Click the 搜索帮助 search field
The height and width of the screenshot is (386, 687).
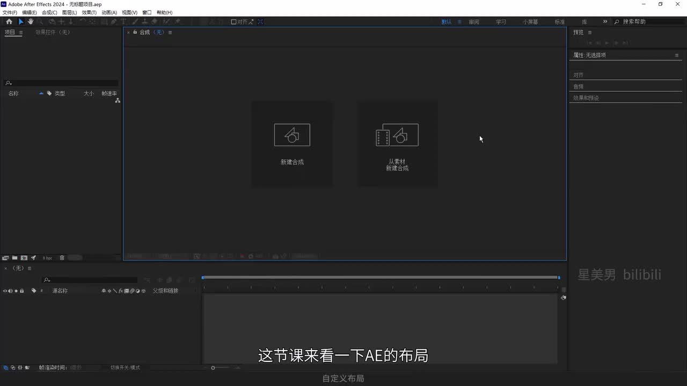(649, 22)
